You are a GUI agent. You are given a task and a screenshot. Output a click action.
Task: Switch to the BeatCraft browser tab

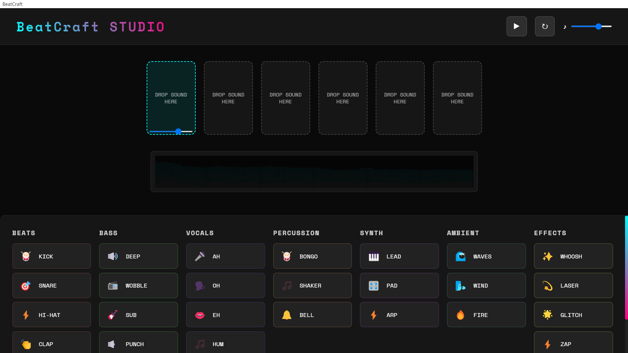12,4
